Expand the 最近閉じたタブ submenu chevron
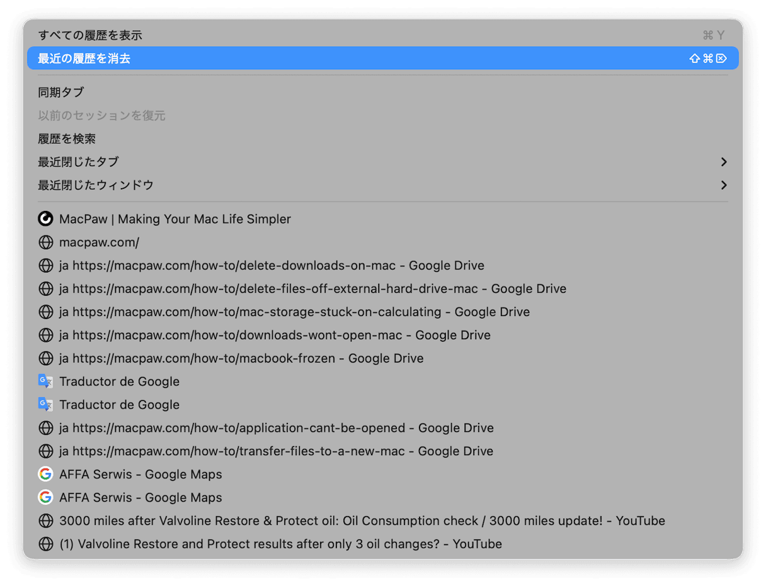The image size is (766, 586). click(724, 162)
